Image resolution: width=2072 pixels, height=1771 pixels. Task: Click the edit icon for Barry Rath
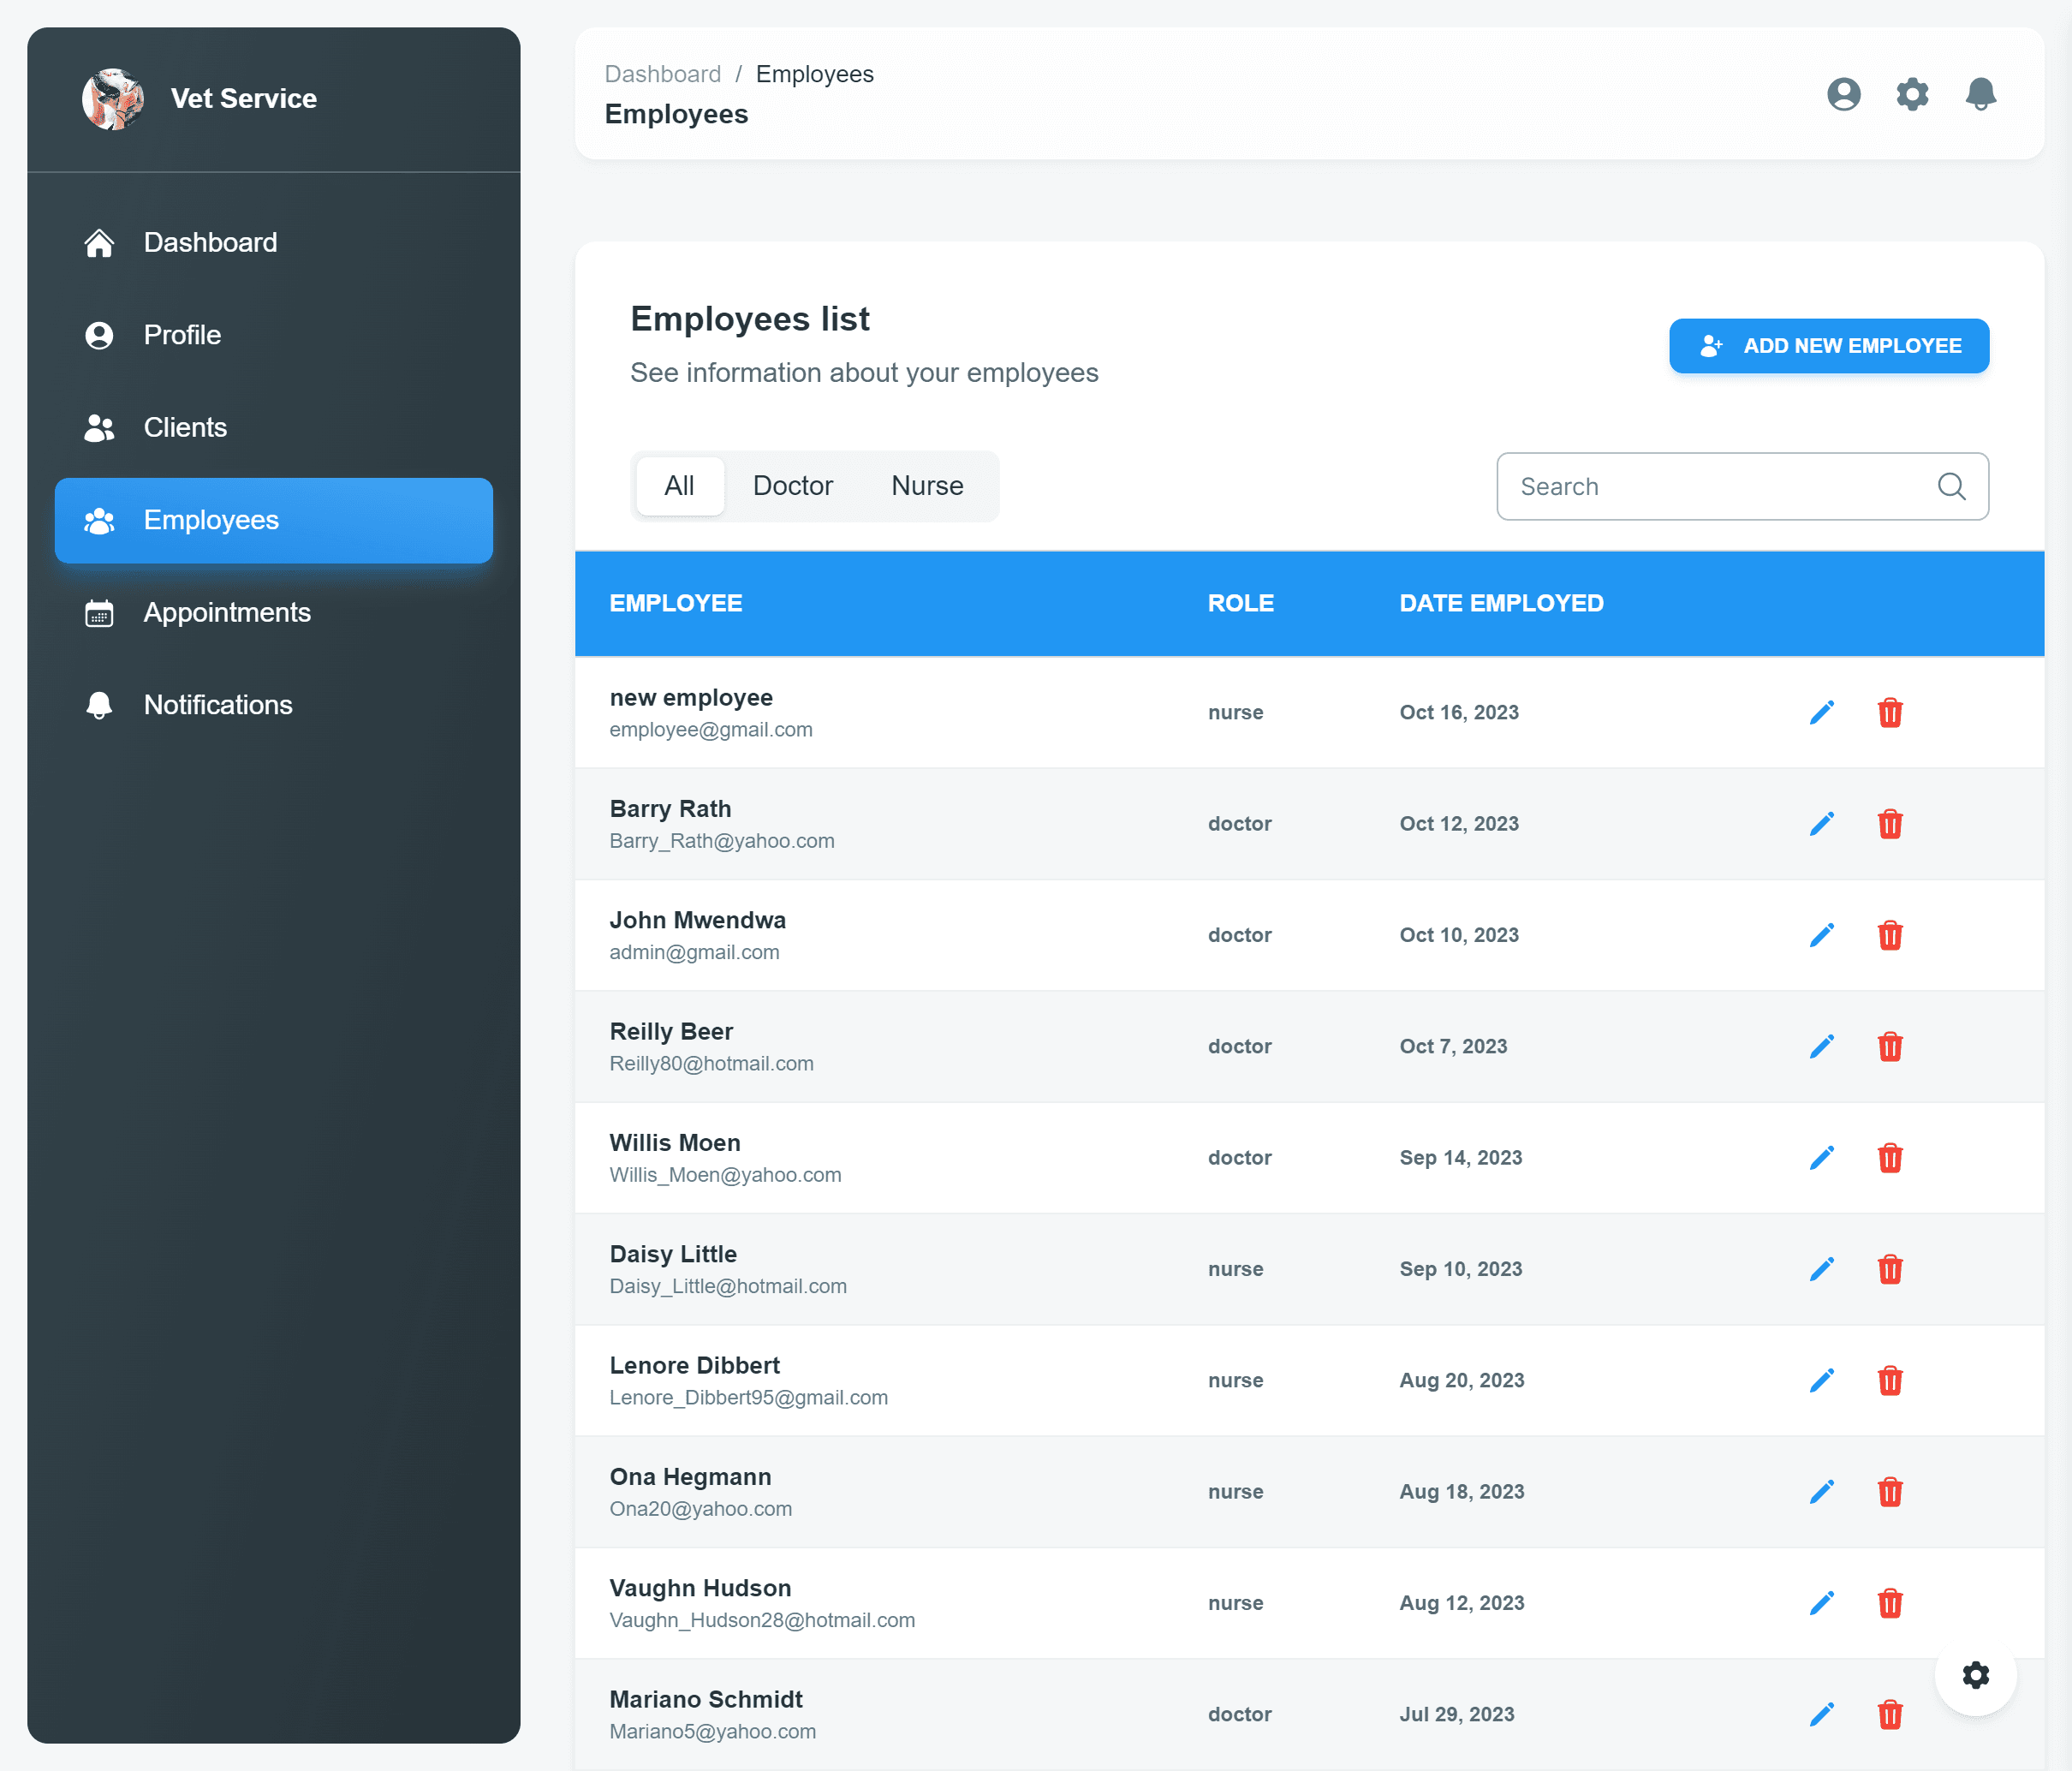tap(1821, 822)
